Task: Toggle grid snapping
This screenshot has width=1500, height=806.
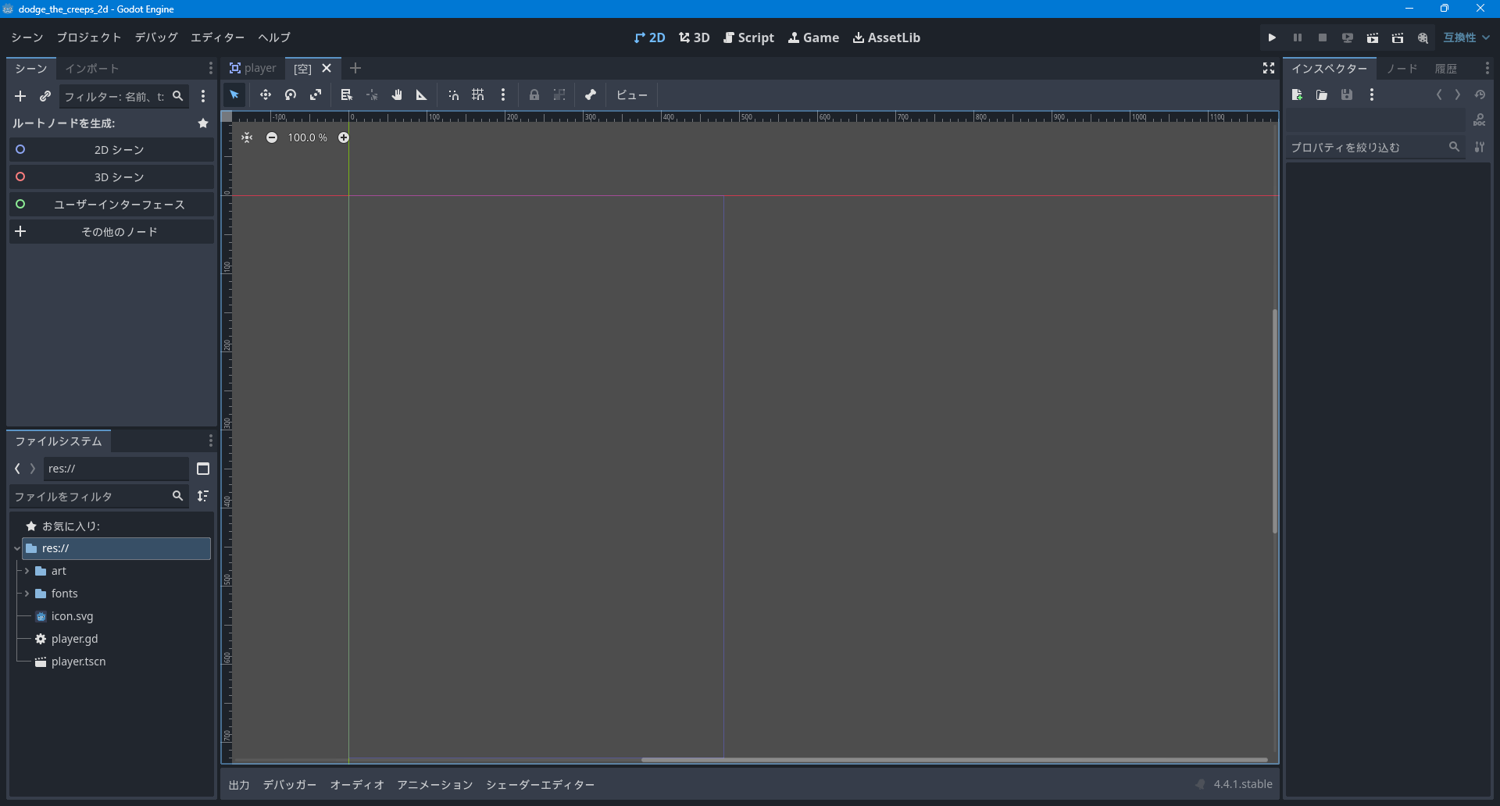Action: pos(478,95)
